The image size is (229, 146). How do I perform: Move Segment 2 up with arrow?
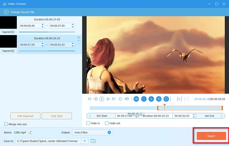[78, 41]
